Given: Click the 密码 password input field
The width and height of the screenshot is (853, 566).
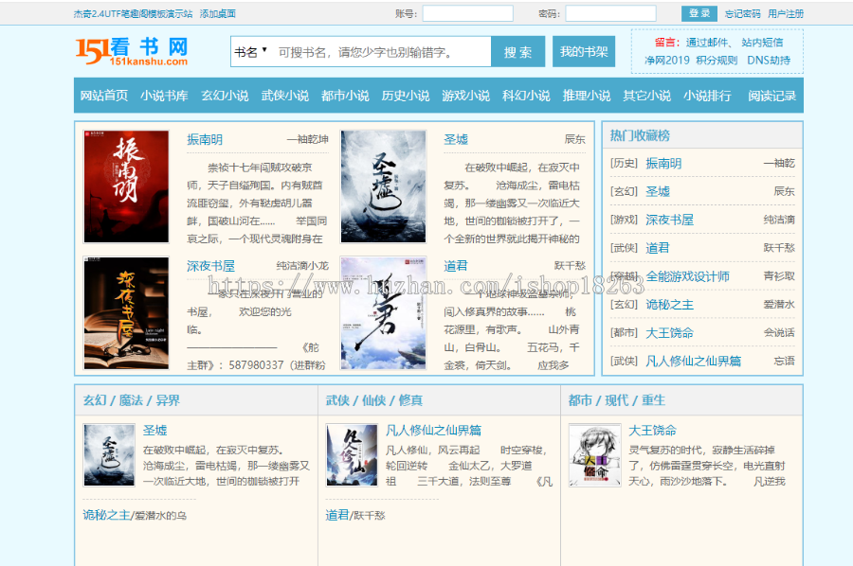Looking at the screenshot, I should point(610,13).
